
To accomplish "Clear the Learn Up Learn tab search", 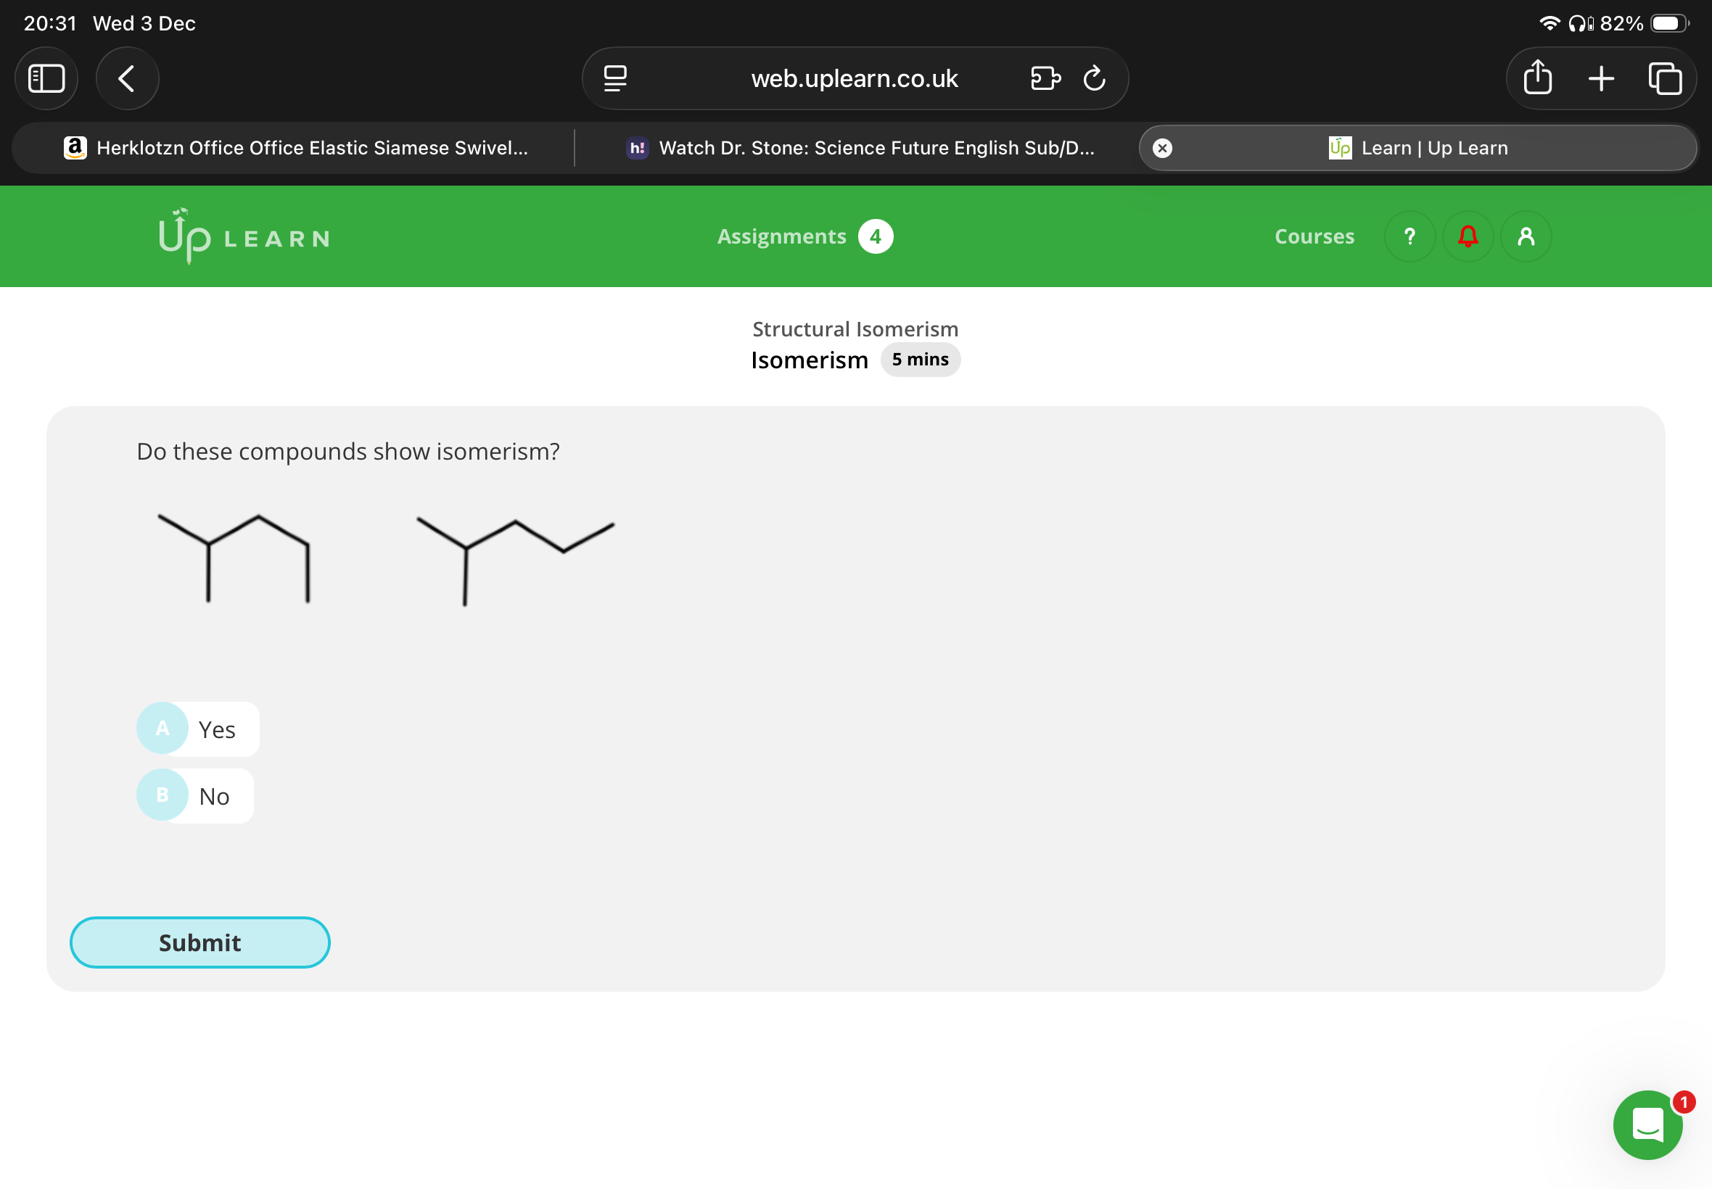I will 1163,147.
